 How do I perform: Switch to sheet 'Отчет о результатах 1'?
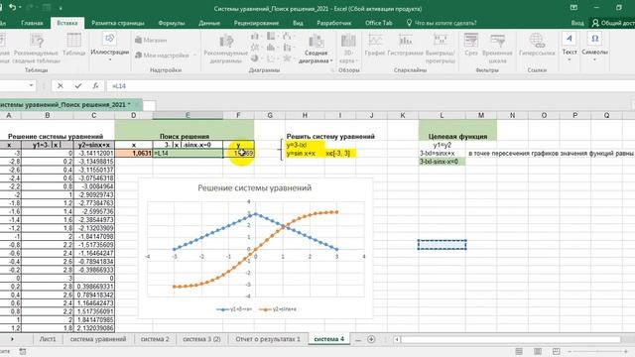click(x=268, y=339)
